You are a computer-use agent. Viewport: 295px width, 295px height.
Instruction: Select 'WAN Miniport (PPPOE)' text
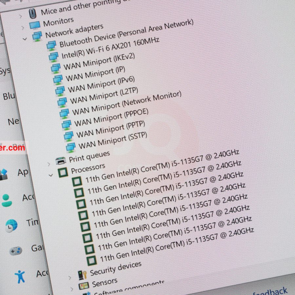click(111, 118)
